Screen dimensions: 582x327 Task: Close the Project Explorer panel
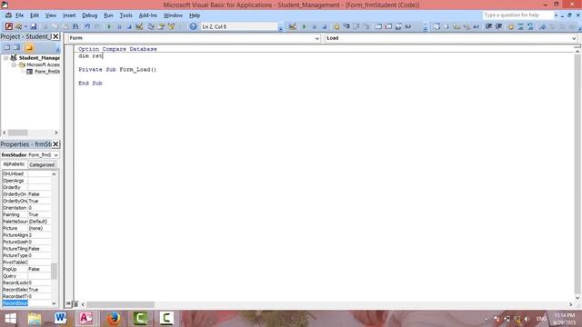pyautogui.click(x=55, y=36)
